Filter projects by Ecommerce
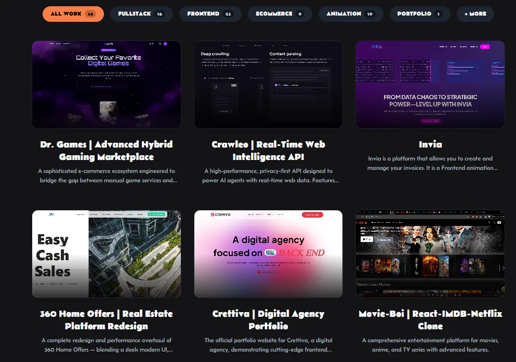Image resolution: width=516 pixels, height=362 pixels. click(x=280, y=14)
